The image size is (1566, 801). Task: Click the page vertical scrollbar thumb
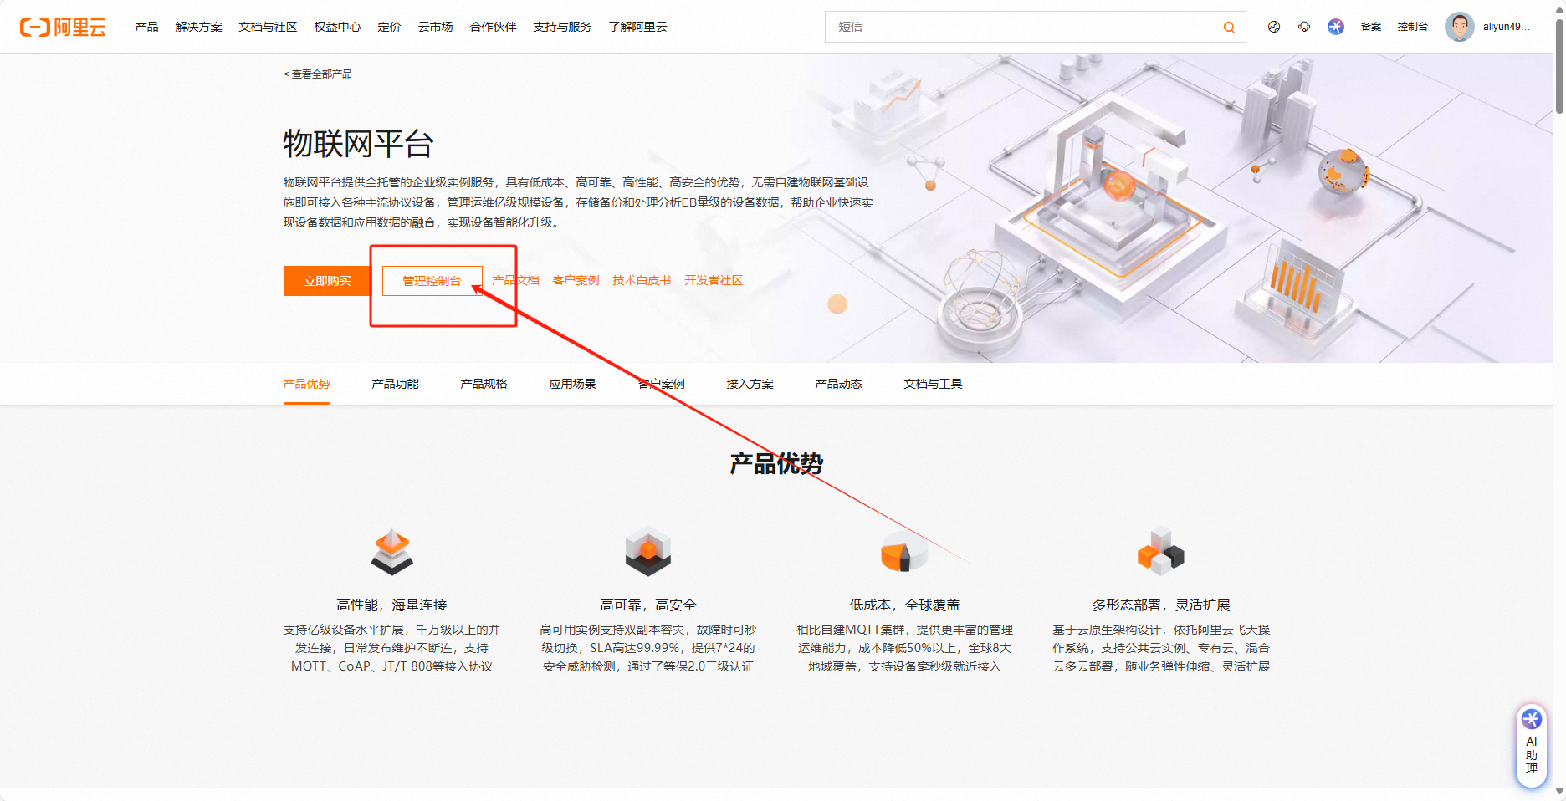pyautogui.click(x=1559, y=65)
